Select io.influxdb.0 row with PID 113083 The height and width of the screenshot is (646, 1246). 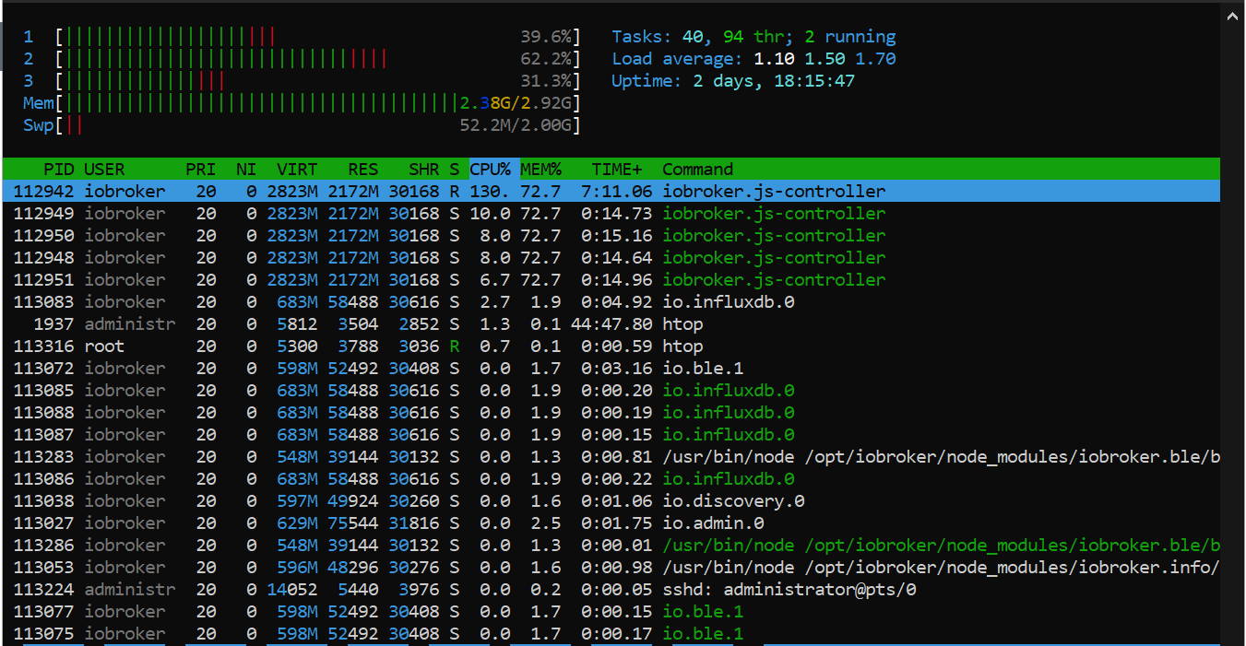tap(611, 302)
